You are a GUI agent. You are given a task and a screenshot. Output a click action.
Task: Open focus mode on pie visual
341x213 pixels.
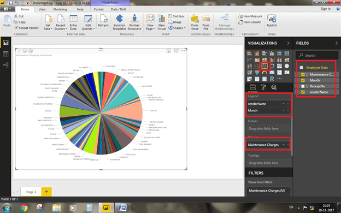[x=177, y=51]
